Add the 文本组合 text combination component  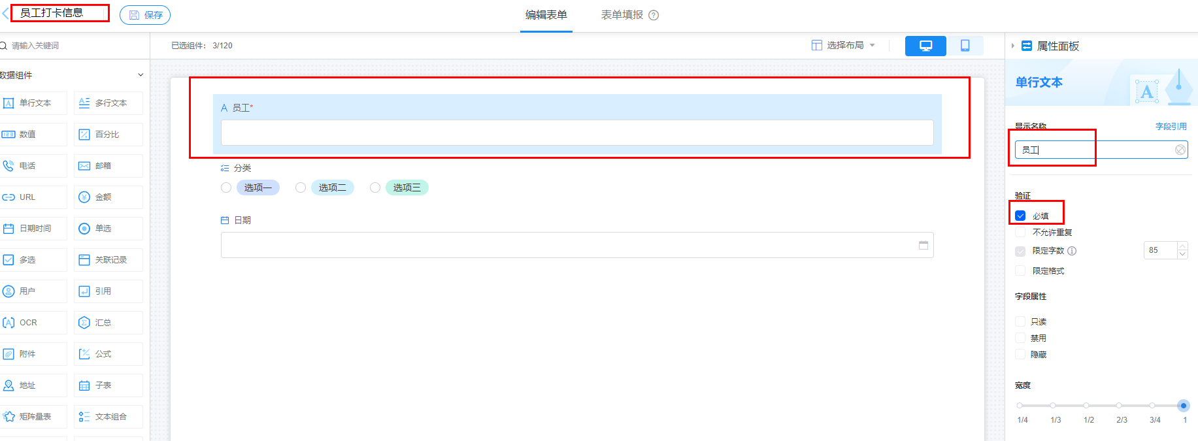pos(108,417)
